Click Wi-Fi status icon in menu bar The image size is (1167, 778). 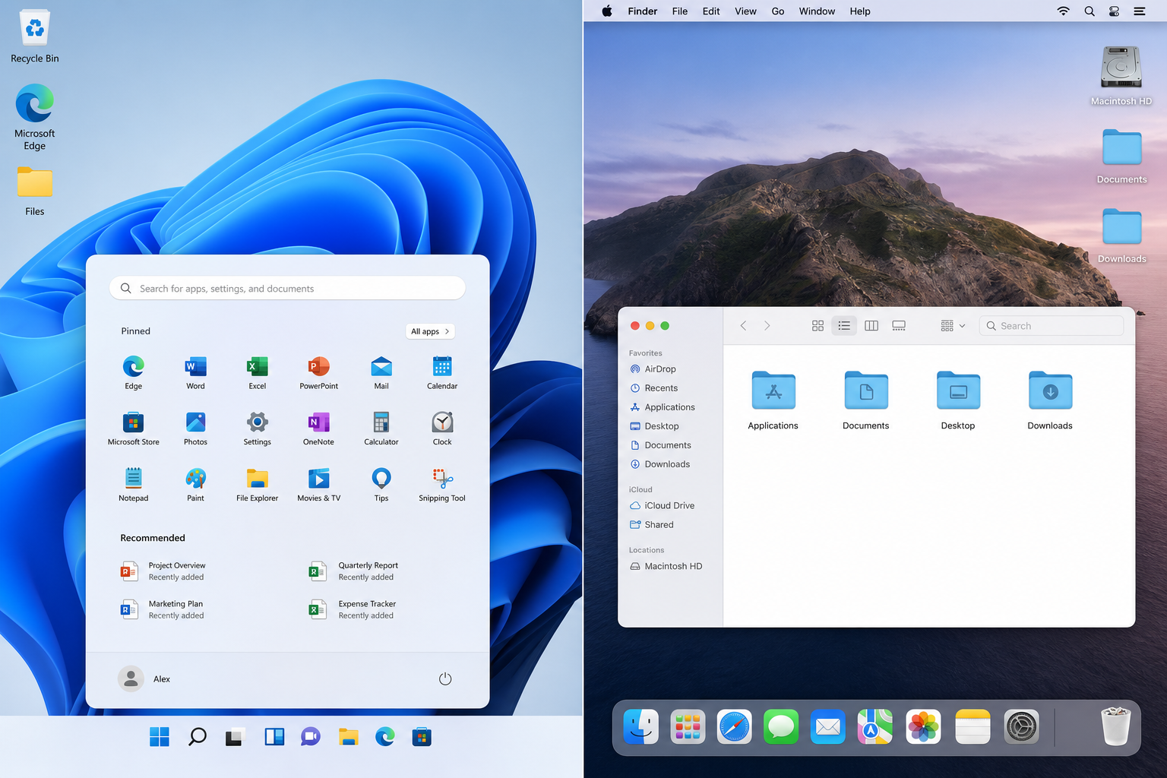click(1064, 11)
